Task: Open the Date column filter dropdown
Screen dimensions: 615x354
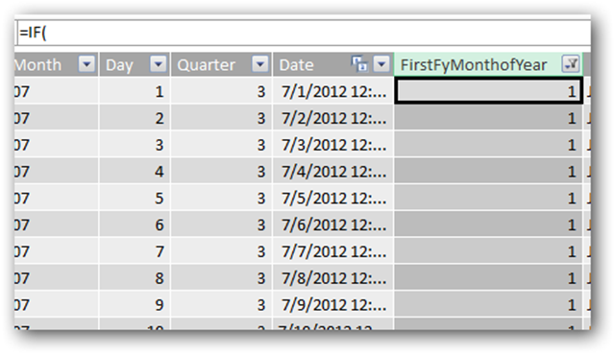Action: (381, 64)
